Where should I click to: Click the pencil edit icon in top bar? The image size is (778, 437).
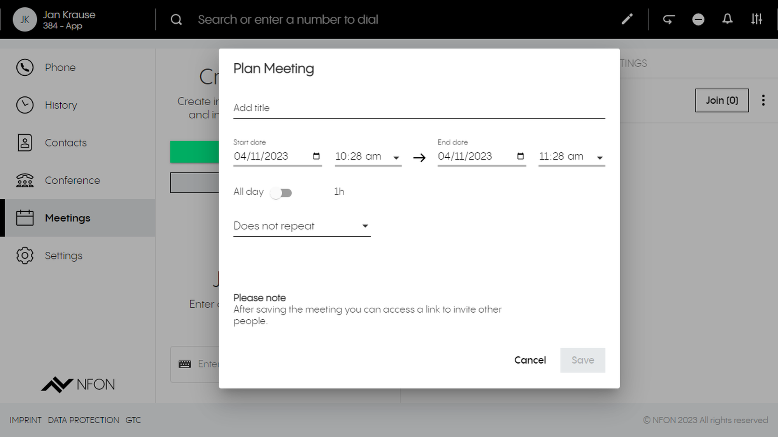coord(627,19)
